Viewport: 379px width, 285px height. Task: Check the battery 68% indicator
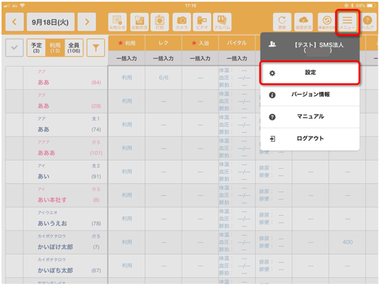tap(366, 6)
